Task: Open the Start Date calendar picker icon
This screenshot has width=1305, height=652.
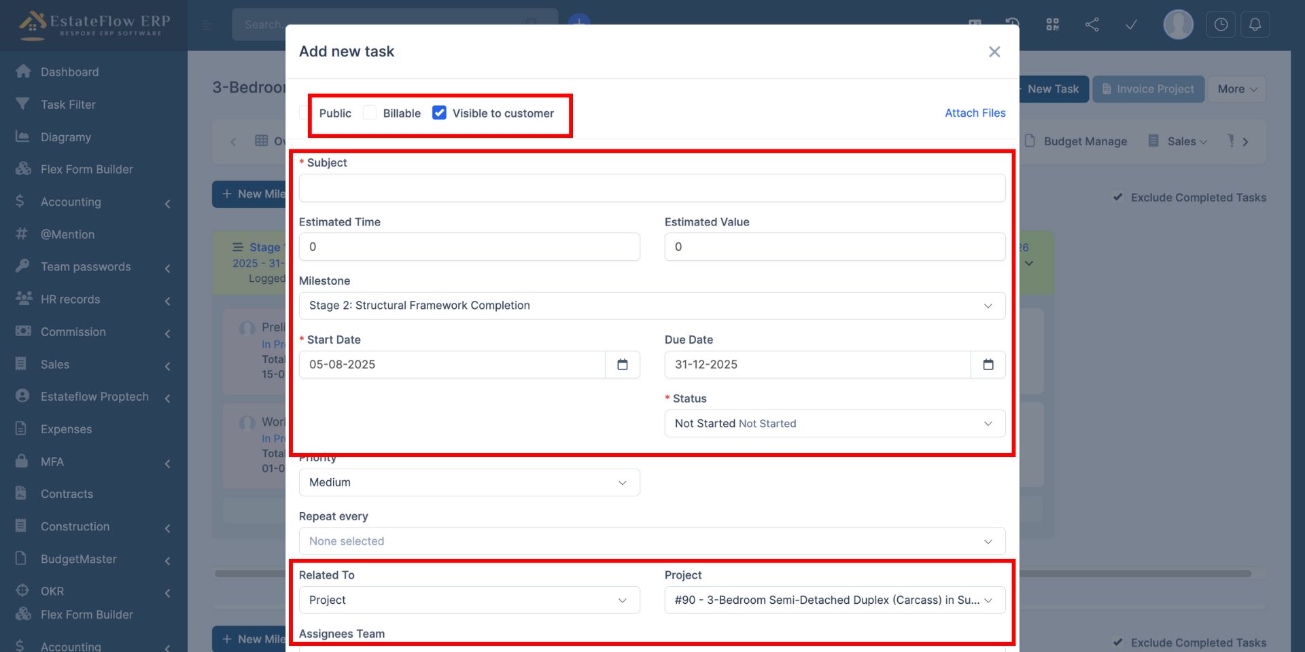Action: tap(622, 365)
